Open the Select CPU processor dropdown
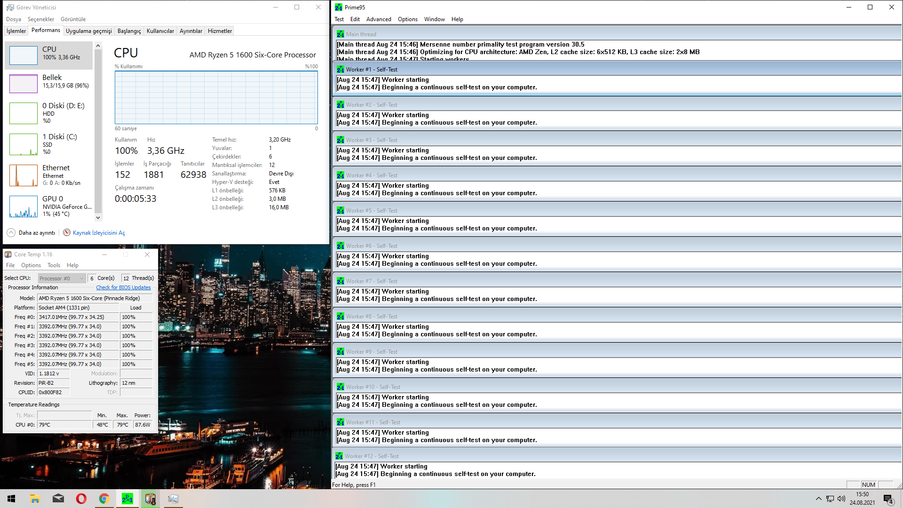This screenshot has height=508, width=903. pyautogui.click(x=62, y=278)
